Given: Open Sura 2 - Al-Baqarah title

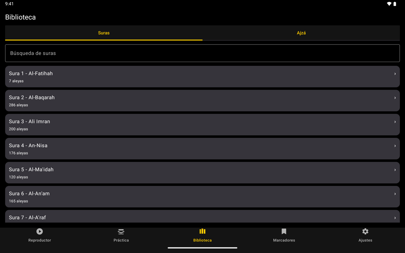Looking at the screenshot, I should click(32, 97).
